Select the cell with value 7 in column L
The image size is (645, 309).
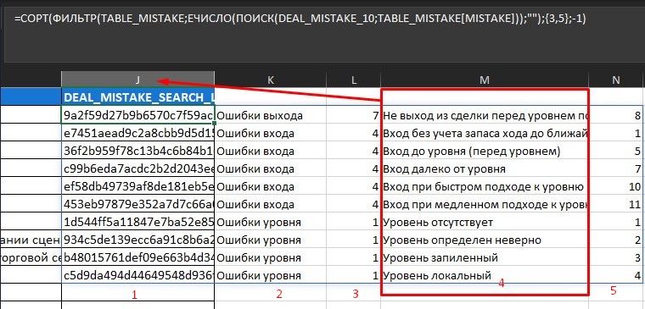click(354, 115)
